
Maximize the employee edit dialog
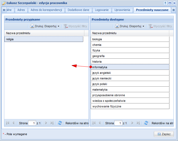point(170,3)
